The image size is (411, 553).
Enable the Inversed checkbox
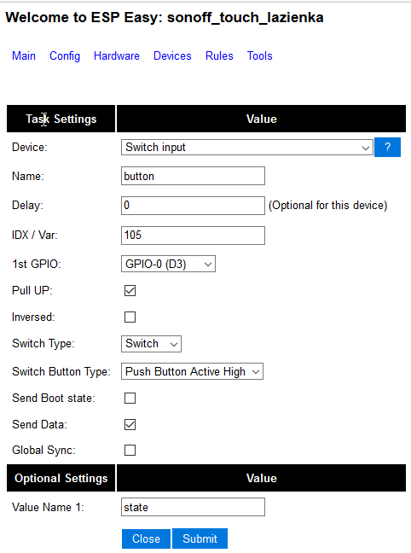130,317
